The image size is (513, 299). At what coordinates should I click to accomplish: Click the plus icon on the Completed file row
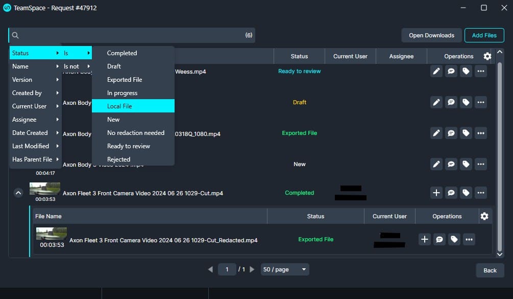[x=436, y=193]
